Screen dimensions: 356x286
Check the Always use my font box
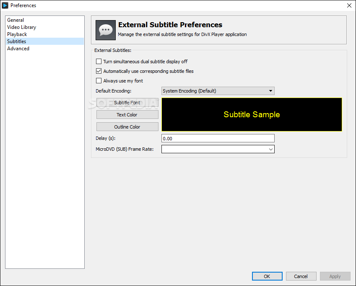click(x=99, y=81)
